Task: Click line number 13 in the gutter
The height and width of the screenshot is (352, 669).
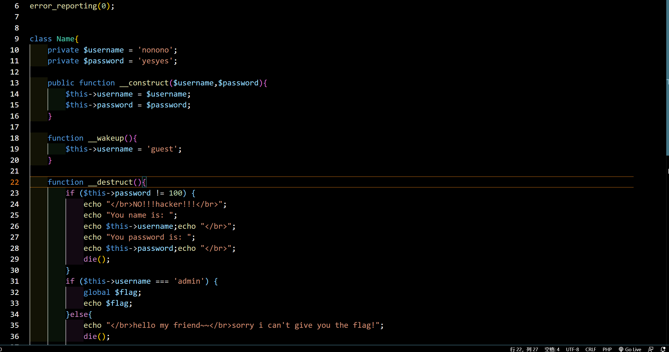Action: point(15,83)
